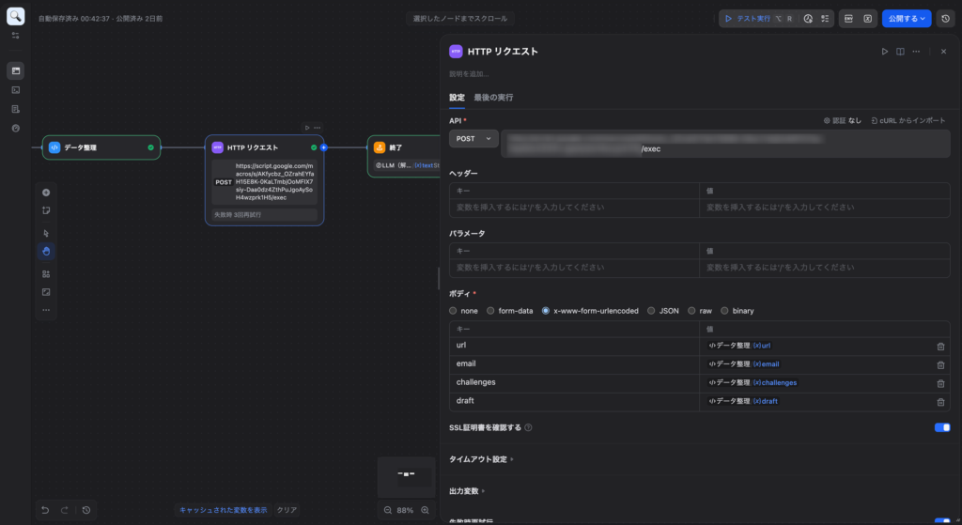Screen dimensions: 962x525
Task: Select the hand pan tool on canvas
Action: click(46, 251)
